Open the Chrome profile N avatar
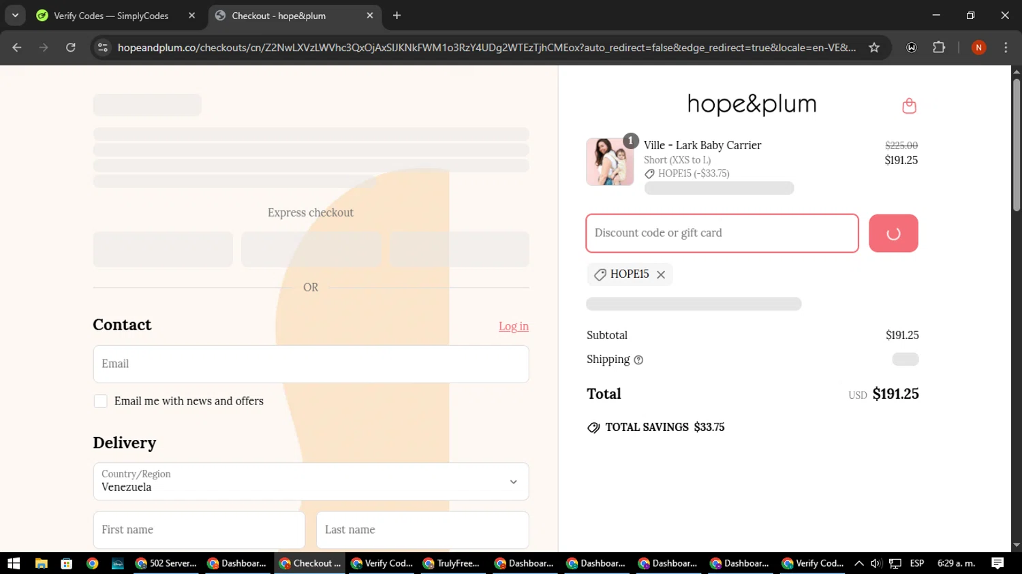 point(978,48)
